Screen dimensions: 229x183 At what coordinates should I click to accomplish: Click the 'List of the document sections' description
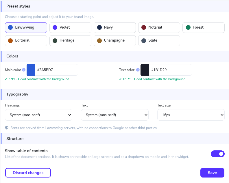tap(97, 157)
